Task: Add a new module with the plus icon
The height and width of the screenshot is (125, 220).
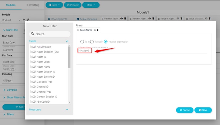Action: coord(24,20)
